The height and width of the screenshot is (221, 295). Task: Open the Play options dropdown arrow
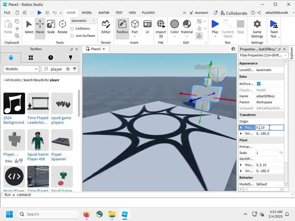(x=215, y=37)
